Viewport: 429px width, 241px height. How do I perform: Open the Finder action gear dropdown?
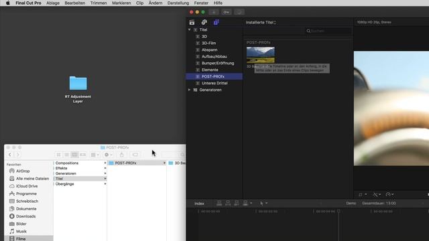pyautogui.click(x=109, y=155)
